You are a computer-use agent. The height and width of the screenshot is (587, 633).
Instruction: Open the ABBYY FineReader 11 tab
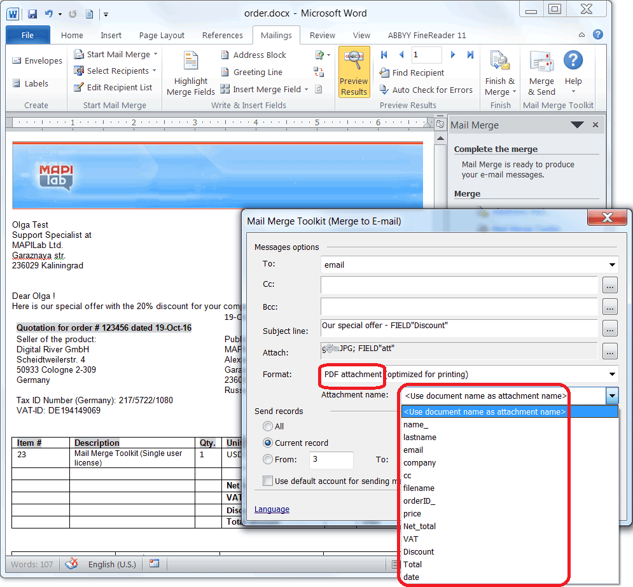coord(427,36)
